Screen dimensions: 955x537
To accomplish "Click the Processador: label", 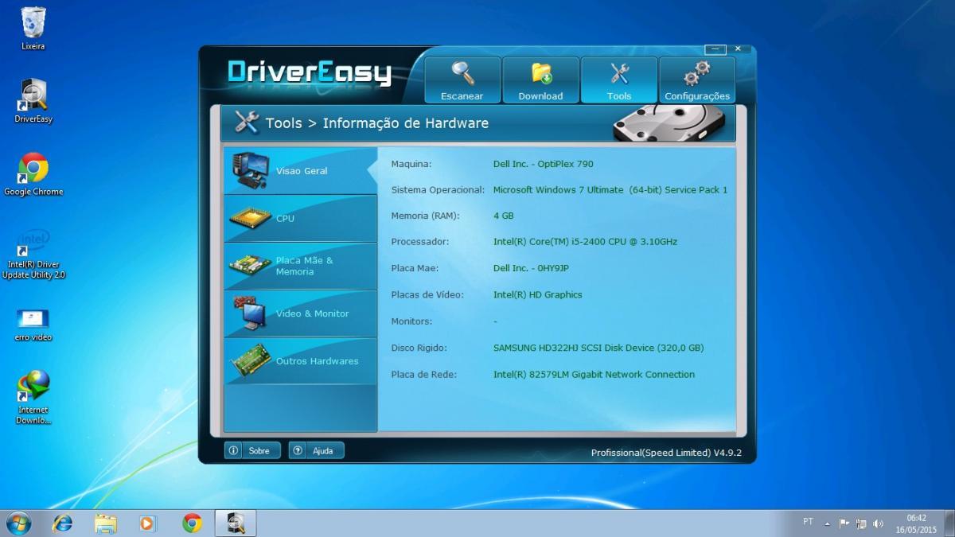I will (x=420, y=241).
